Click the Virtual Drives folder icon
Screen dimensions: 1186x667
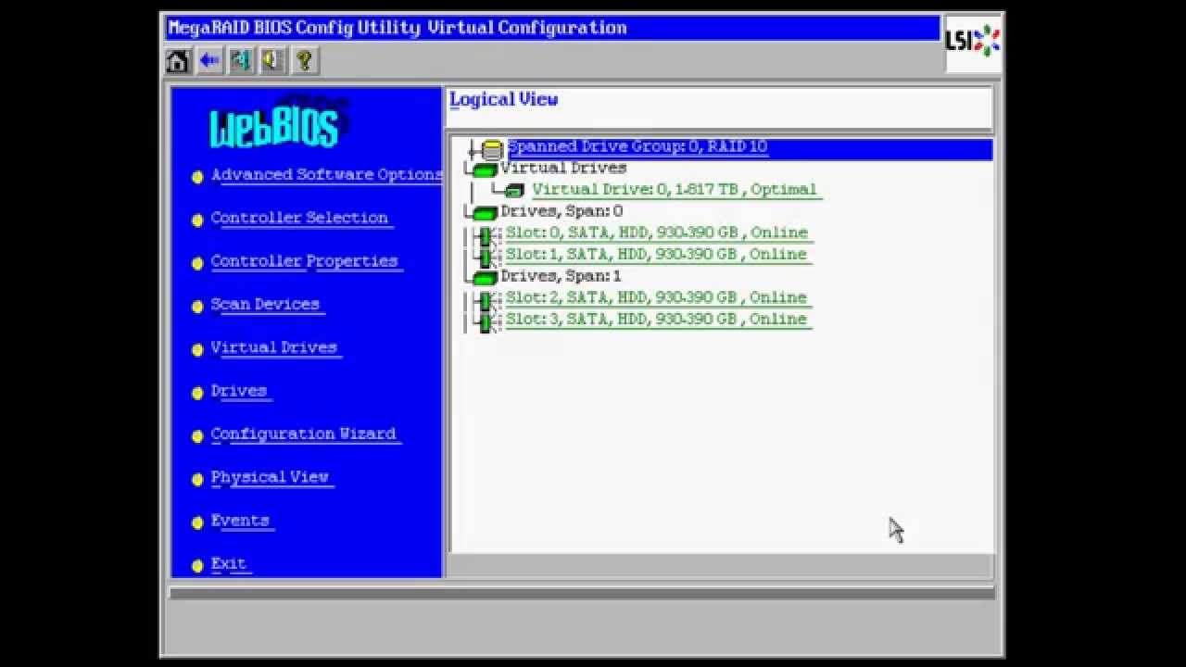[x=485, y=170]
